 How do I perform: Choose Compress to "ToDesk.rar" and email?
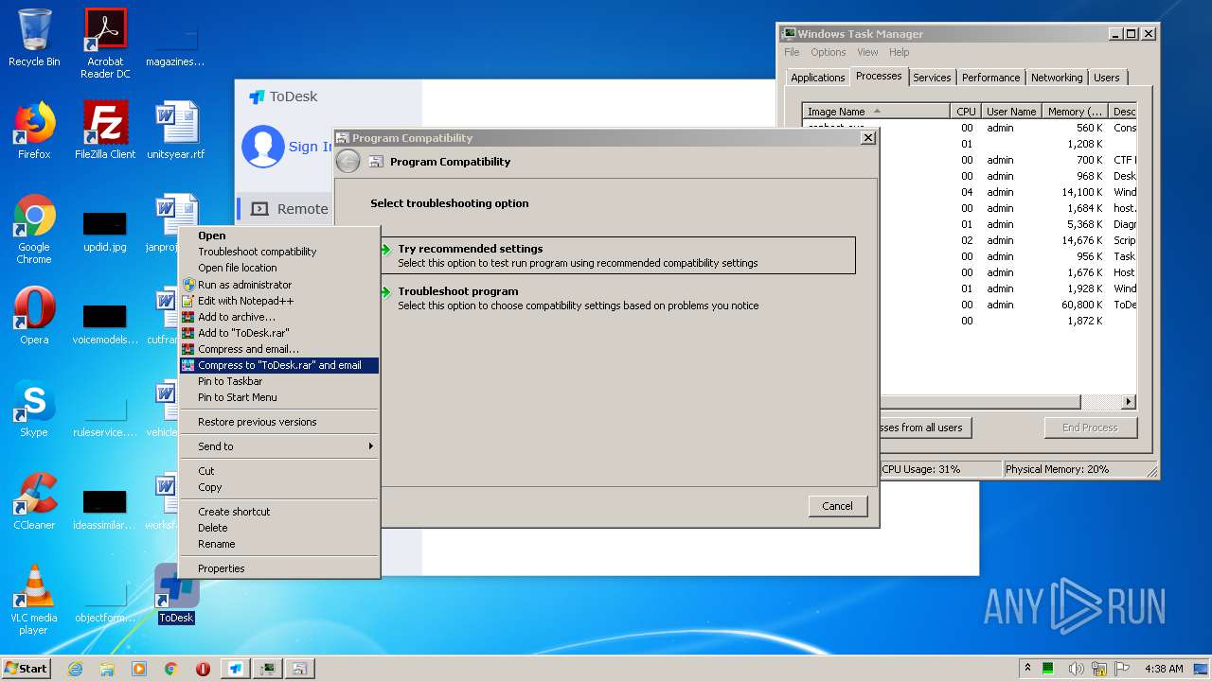(x=279, y=365)
